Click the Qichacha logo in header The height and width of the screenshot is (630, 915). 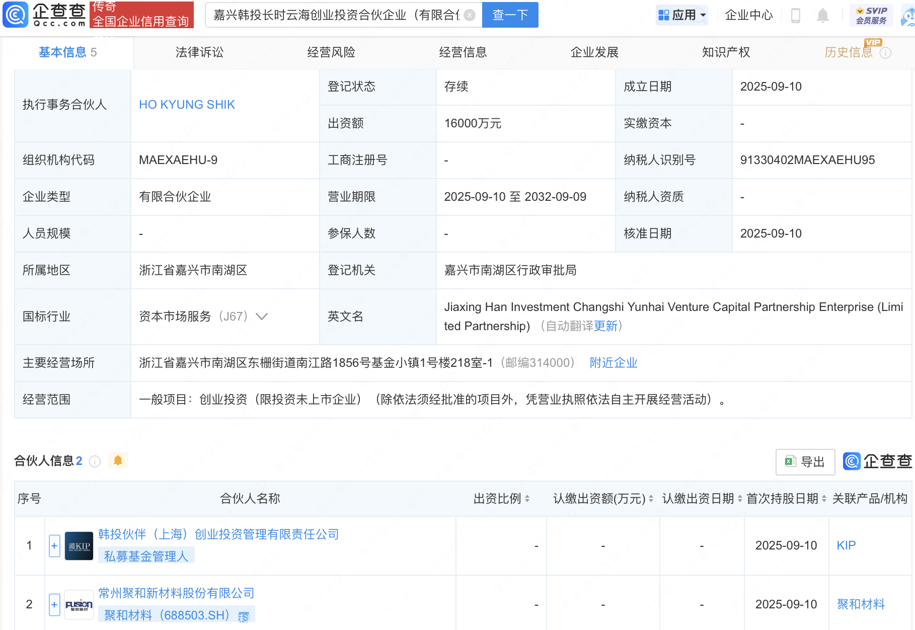(x=44, y=15)
